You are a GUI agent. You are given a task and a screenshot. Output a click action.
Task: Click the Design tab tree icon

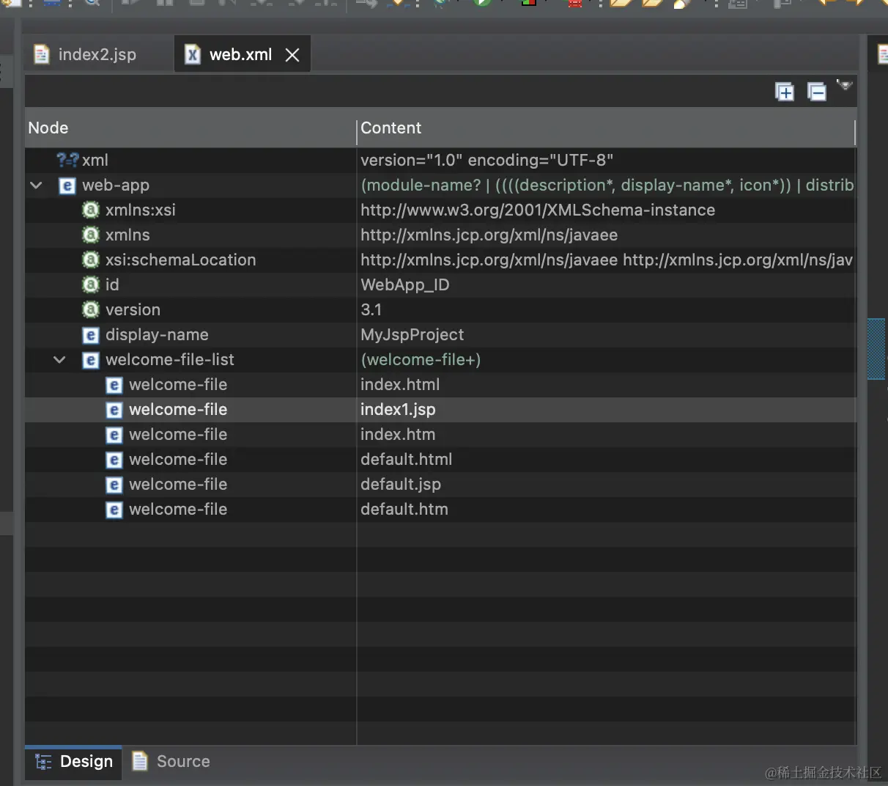coord(44,762)
